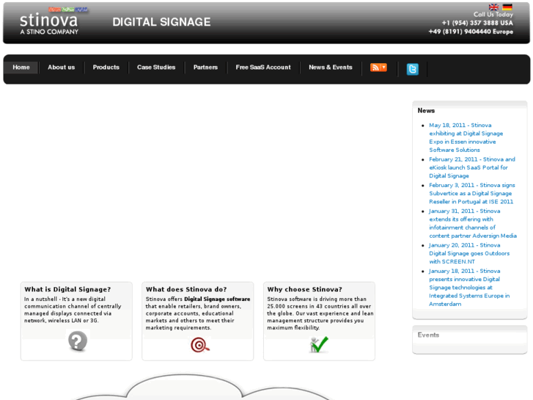Open February 3, 2011 Subvertice news link
Viewport: 533px width, 400px height.
pyautogui.click(x=472, y=193)
